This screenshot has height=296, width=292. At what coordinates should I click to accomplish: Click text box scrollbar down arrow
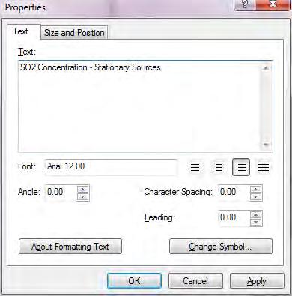266,145
